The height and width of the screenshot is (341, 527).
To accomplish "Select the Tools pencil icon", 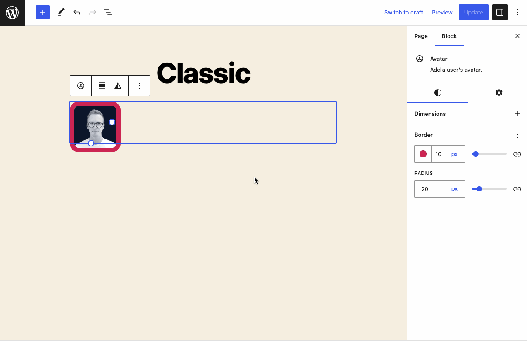I will [61, 12].
